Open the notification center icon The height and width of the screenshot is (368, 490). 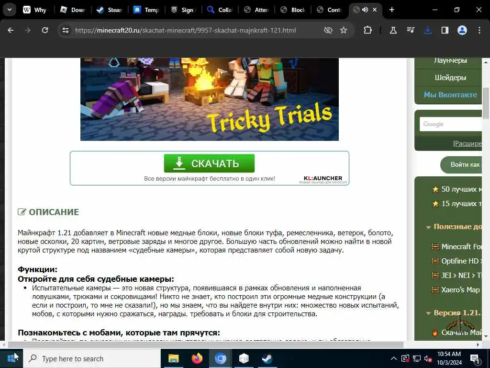coord(474,358)
